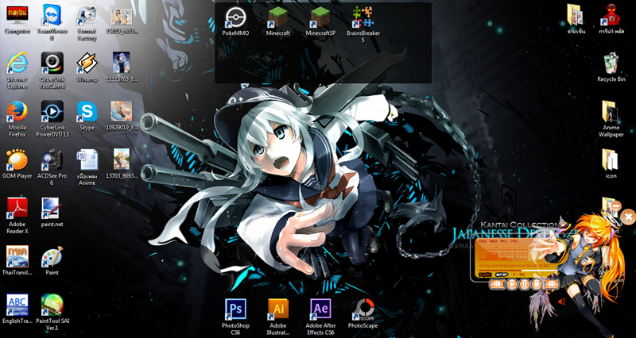Open the Paint shortcut
Screen dimensions: 636x338
52,260
